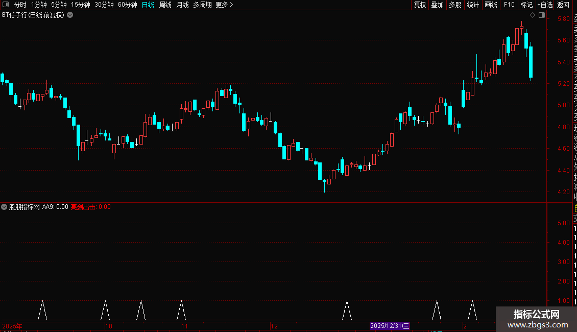The height and width of the screenshot is (332, 577).
Task: Click the highlighted date 2025/12/31/三 label
Action: (x=390, y=326)
